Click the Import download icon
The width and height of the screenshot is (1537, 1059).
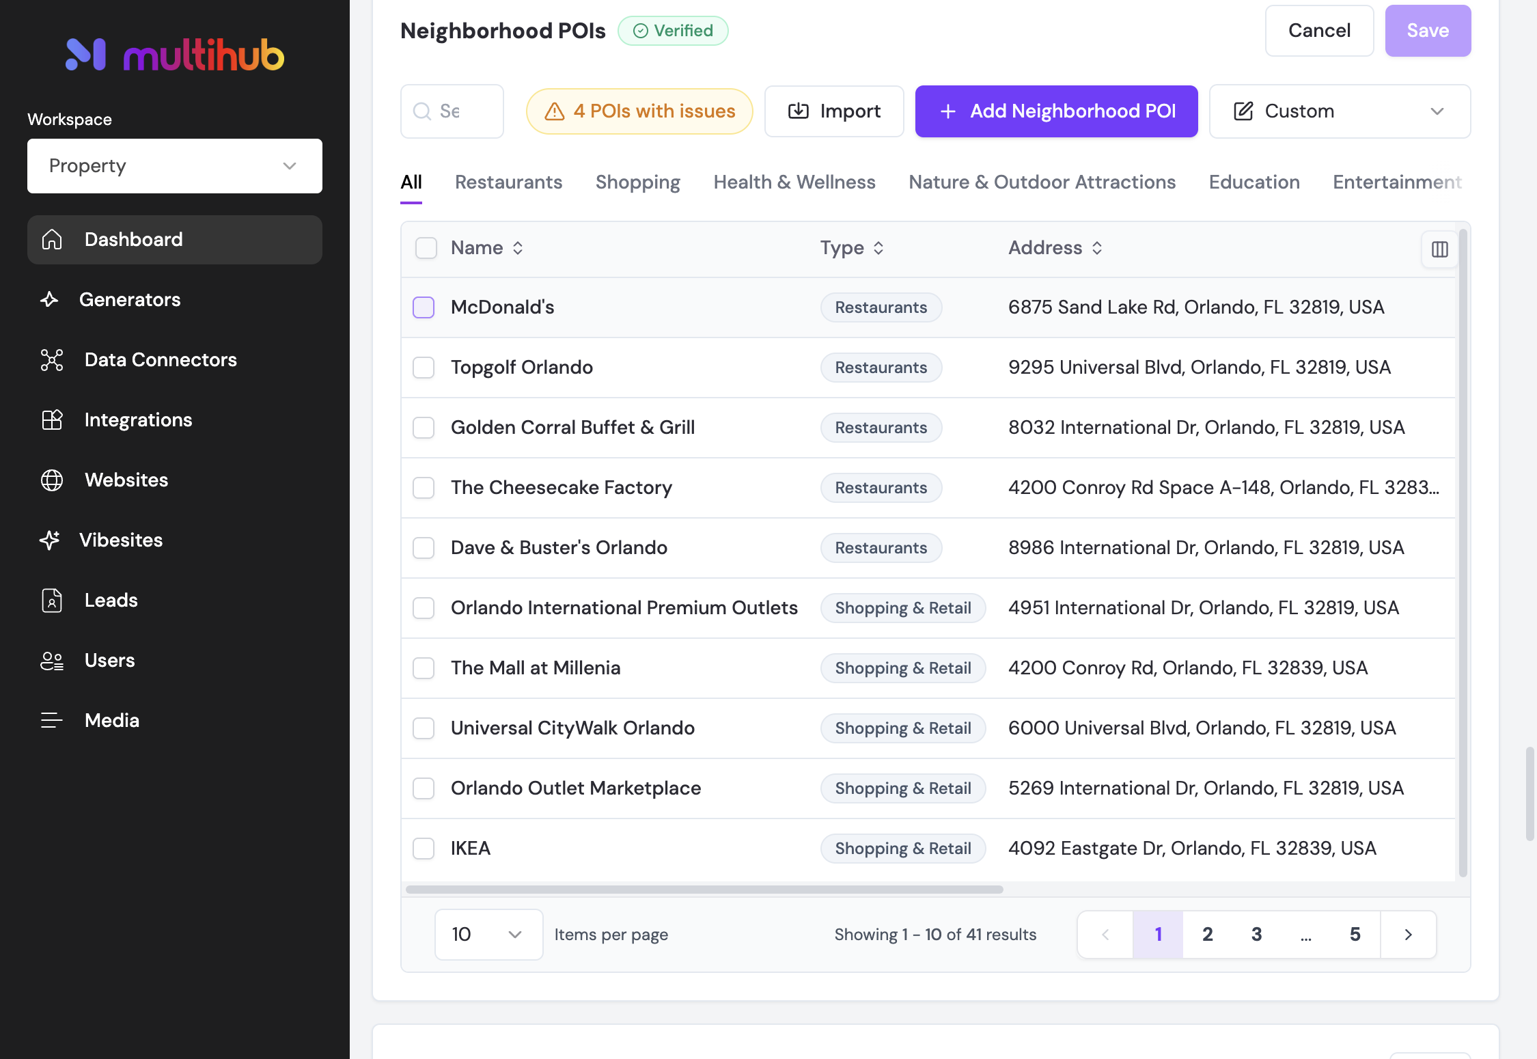click(798, 111)
